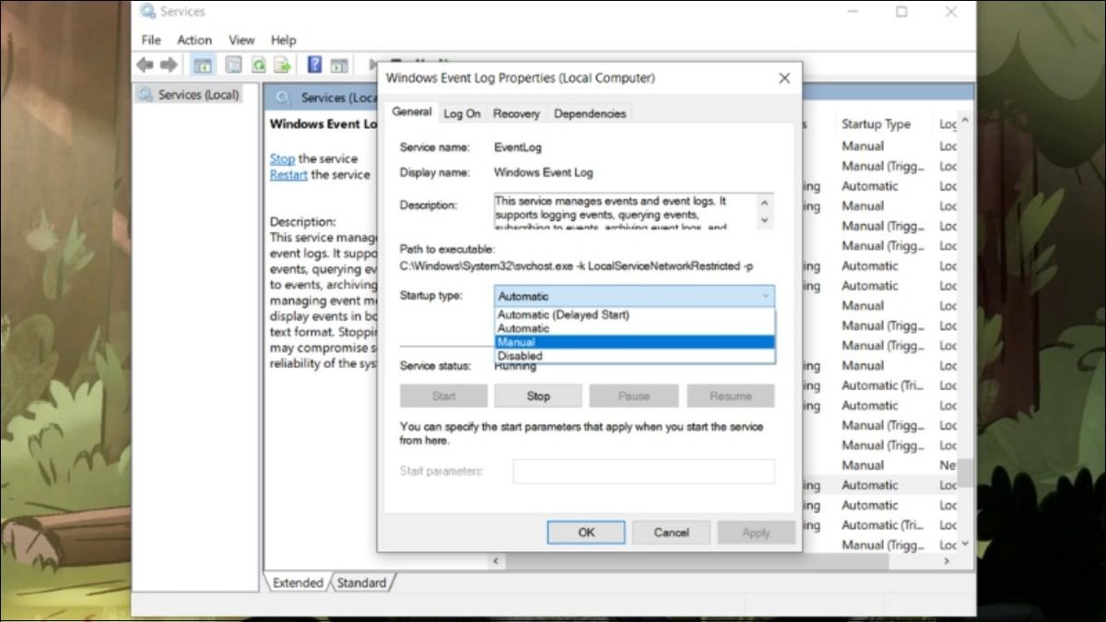
Task: Click the Services gear icon in the title bar
Action: pyautogui.click(x=147, y=11)
